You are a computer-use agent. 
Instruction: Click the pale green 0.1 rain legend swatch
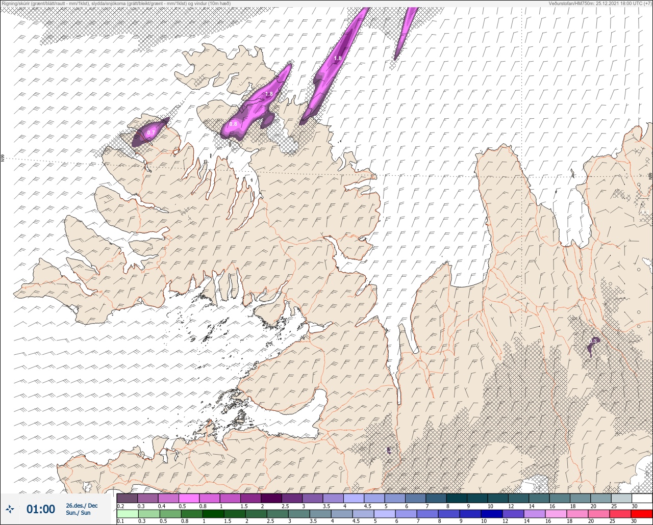click(x=127, y=513)
